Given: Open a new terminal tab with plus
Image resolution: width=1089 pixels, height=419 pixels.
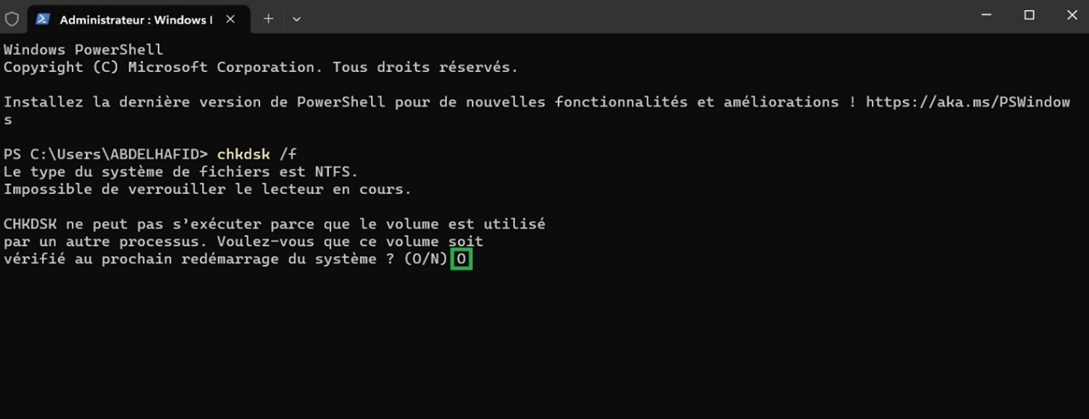Looking at the screenshot, I should 269,19.
